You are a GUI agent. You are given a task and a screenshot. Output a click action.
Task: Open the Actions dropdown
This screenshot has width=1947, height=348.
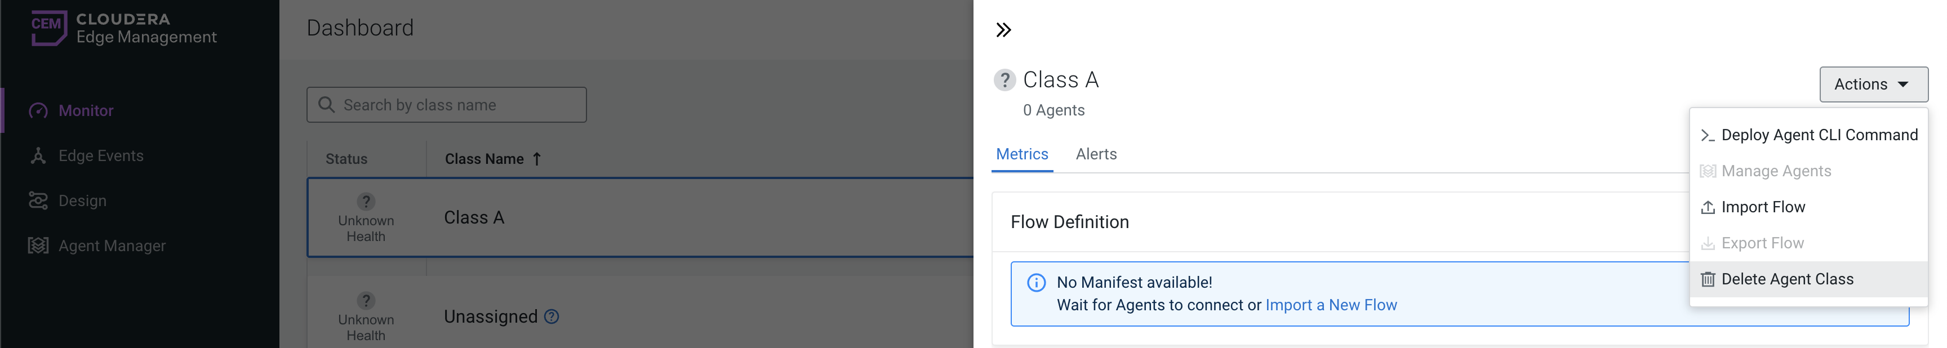(1872, 84)
